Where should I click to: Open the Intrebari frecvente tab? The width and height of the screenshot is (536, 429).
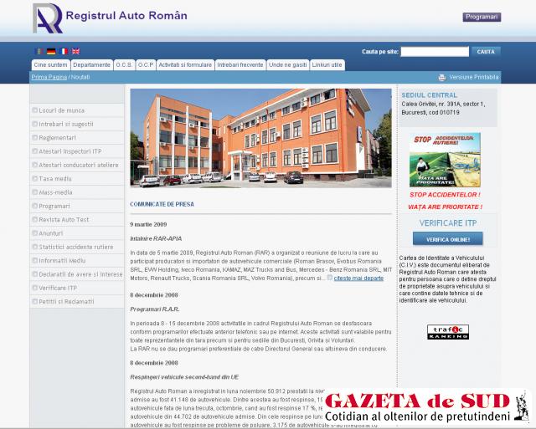[240, 65]
